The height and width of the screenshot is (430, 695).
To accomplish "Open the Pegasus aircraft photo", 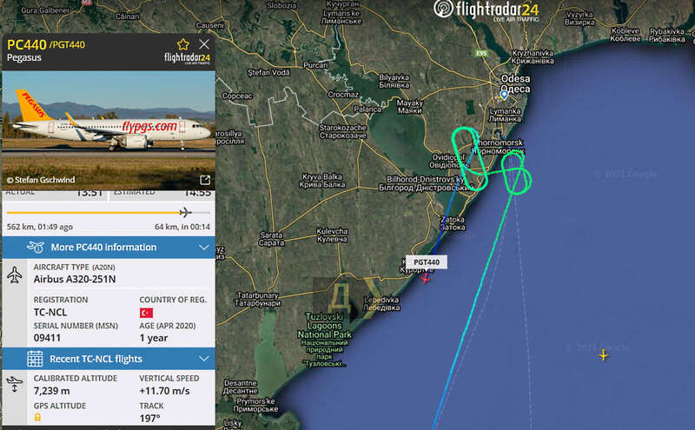I will [109, 131].
